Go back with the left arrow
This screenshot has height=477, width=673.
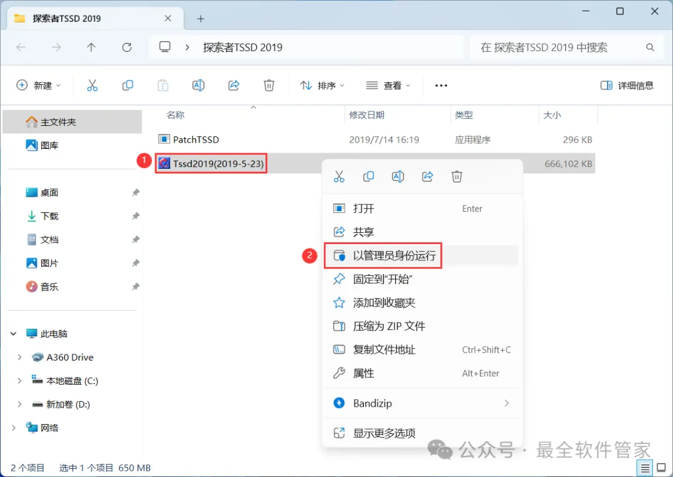click(21, 47)
